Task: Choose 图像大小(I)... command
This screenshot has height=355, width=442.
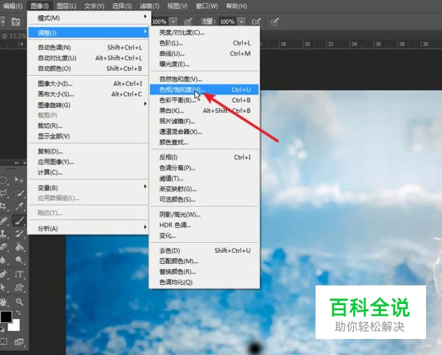Action: (x=89, y=84)
